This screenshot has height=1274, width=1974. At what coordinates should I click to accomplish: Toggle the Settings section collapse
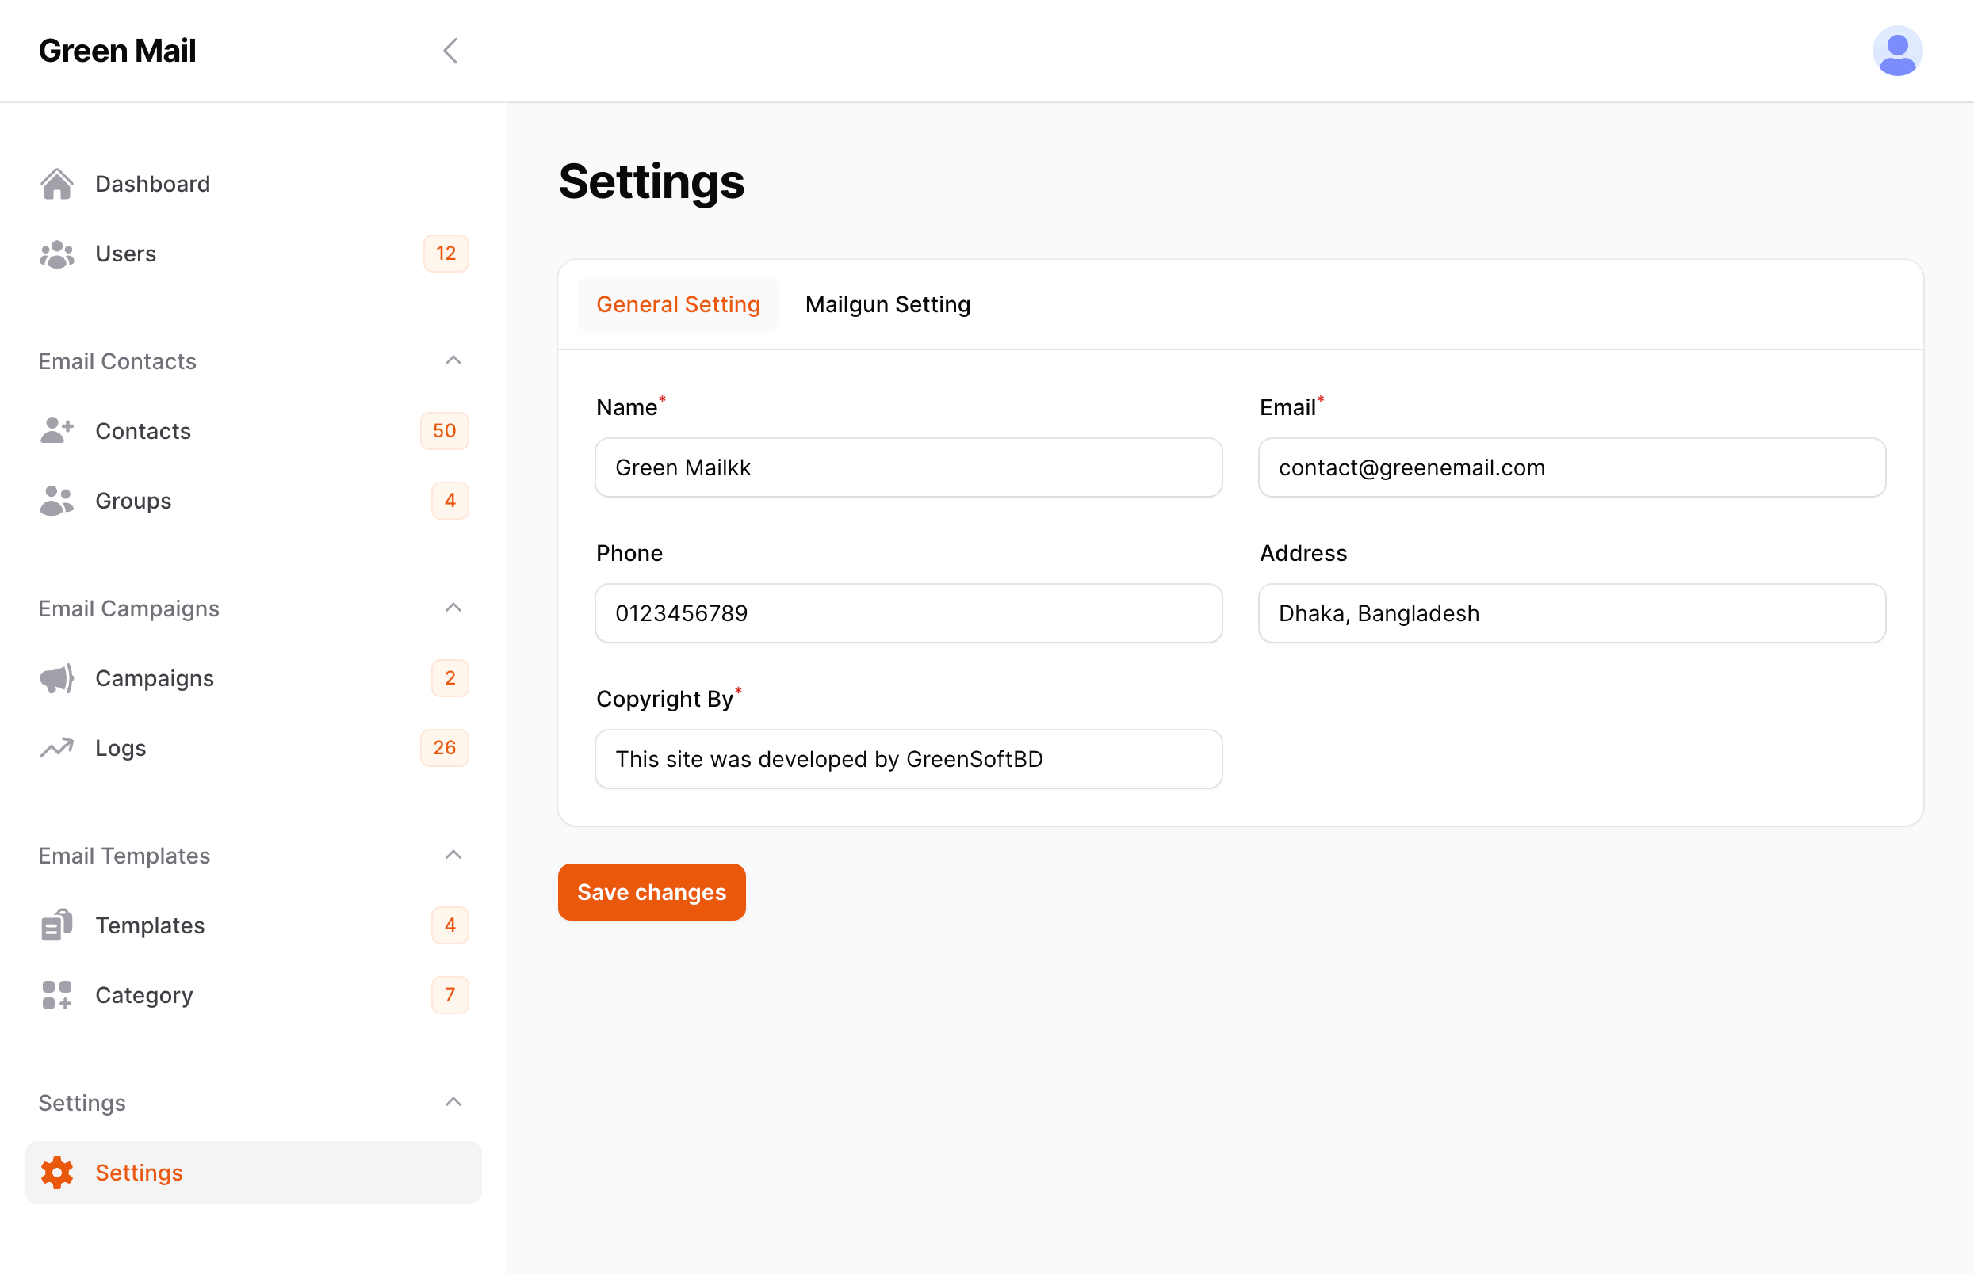tap(453, 1101)
